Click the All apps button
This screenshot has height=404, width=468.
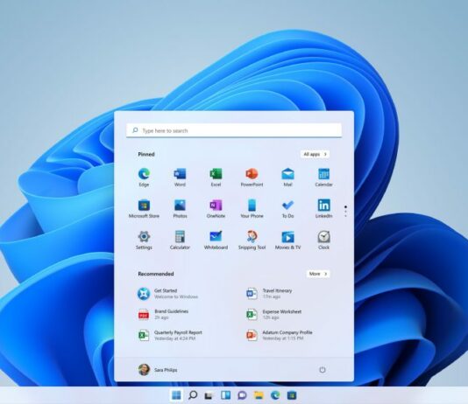pyautogui.click(x=316, y=154)
